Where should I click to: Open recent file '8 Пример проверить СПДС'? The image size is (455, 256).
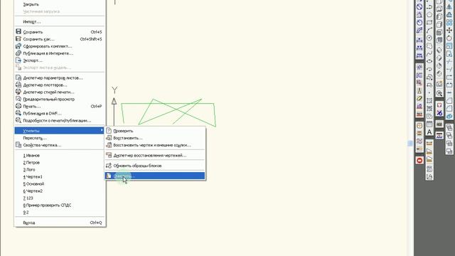60,206
